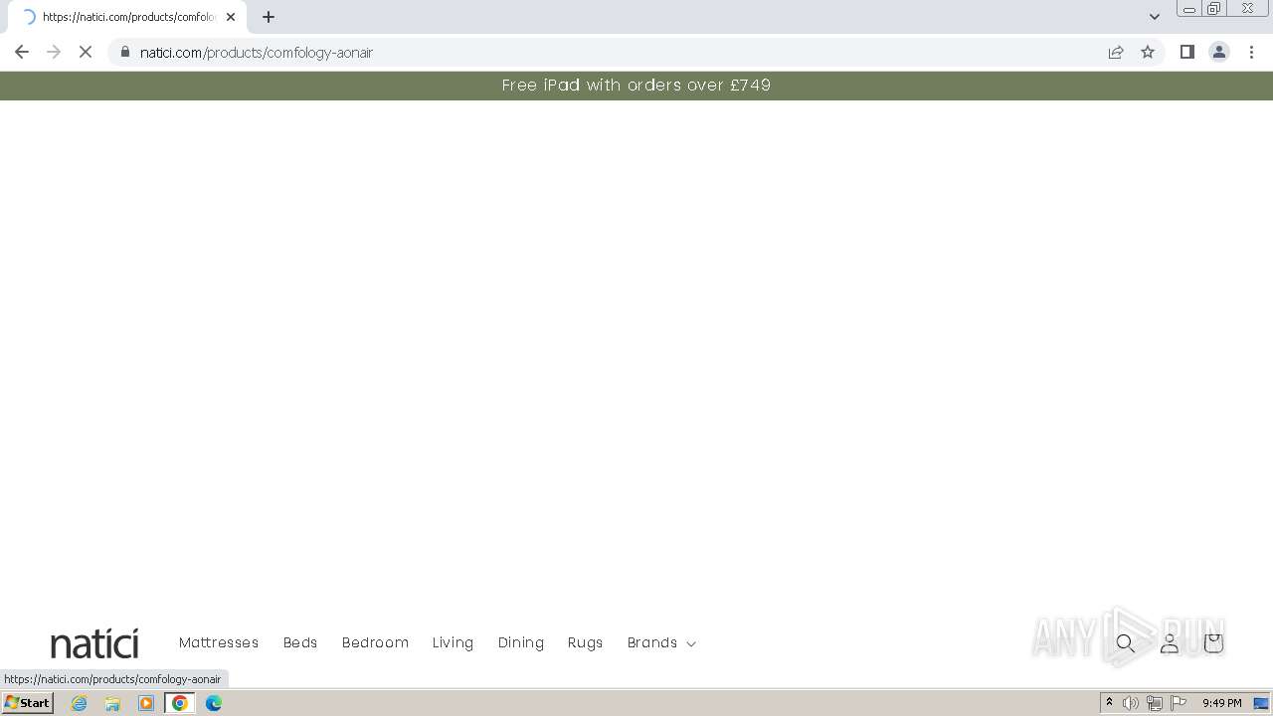Open the Beds category
The image size is (1273, 716).
300,642
